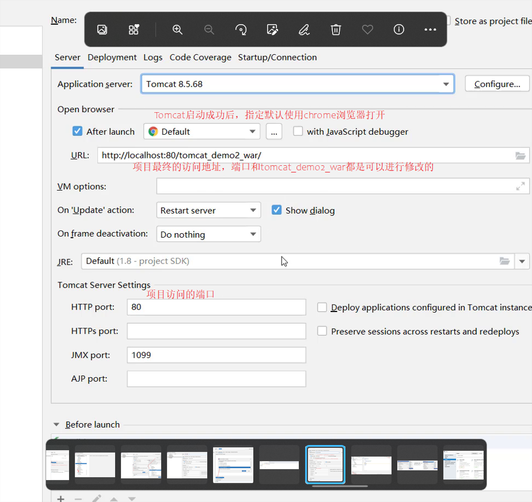Expand the VM options field editor
Viewport: 532px width, 502px height.
click(x=520, y=186)
